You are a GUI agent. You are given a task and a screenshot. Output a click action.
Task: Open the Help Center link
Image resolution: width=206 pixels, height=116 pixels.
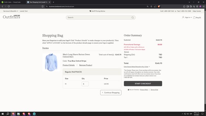click(197, 11)
